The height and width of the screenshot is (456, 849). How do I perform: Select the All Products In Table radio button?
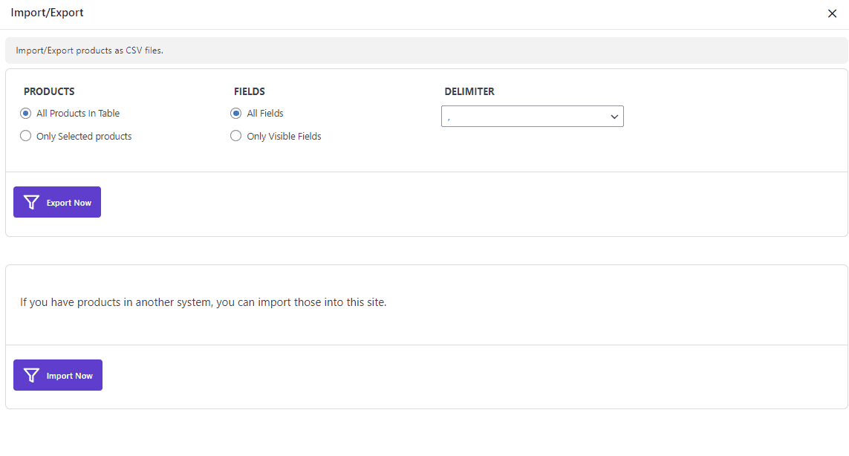[25, 113]
